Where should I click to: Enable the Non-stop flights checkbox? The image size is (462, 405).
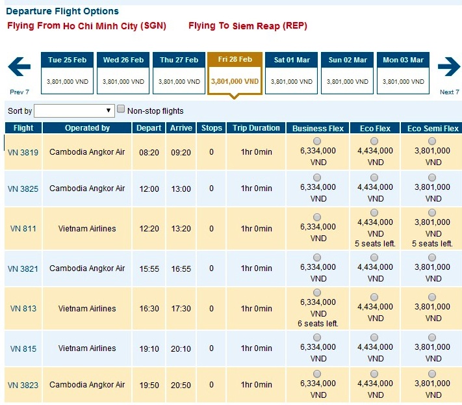[x=121, y=109]
